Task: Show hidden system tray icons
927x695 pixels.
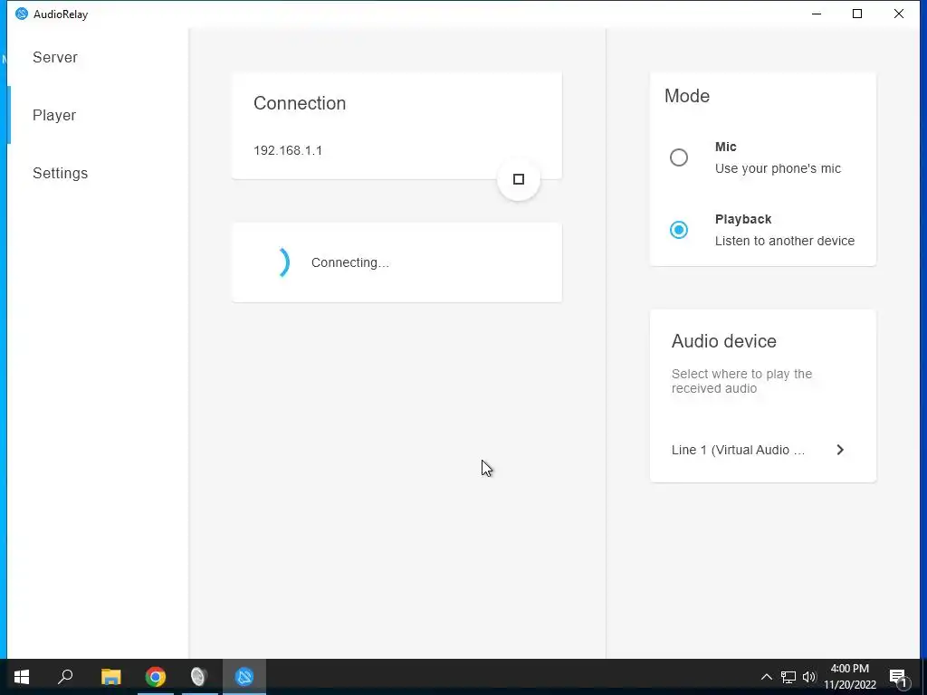Action: 766,677
